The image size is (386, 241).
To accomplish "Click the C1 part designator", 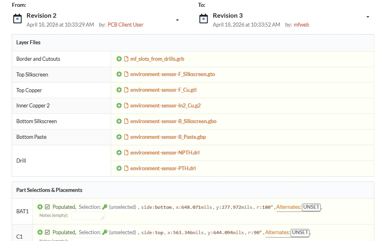I will pos(19,237).
